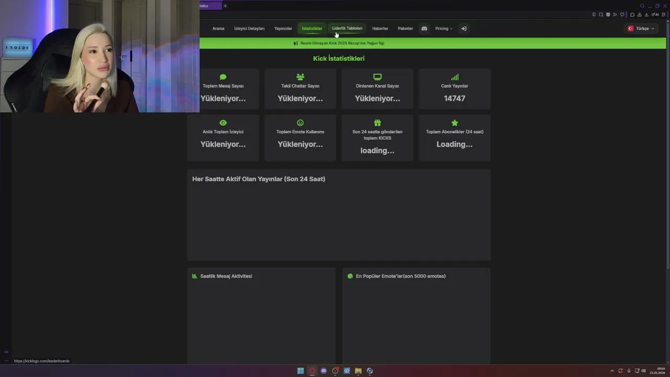Screen dimensions: 670x377
Task: Open the browser easy setup sliders icon
Action: click(664, 15)
